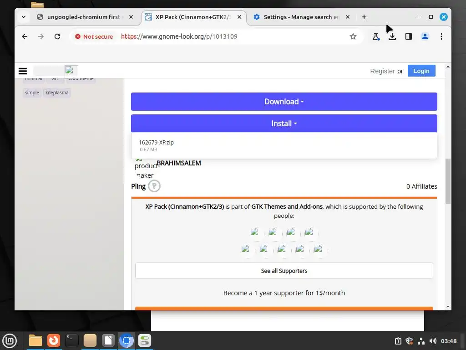Open the tab search chevron dropdown
The width and height of the screenshot is (466, 350).
pos(24,17)
